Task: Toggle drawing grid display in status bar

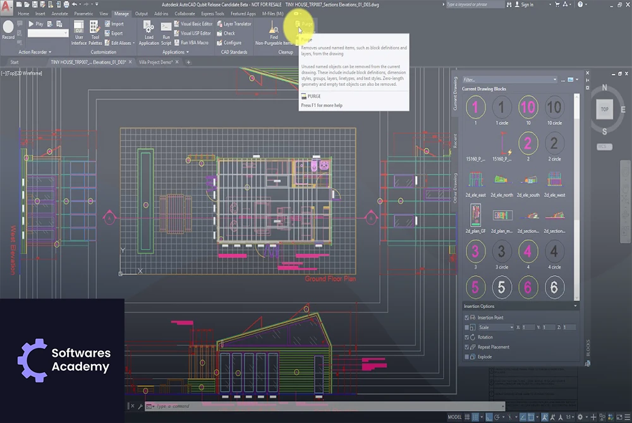Action: pos(467,417)
